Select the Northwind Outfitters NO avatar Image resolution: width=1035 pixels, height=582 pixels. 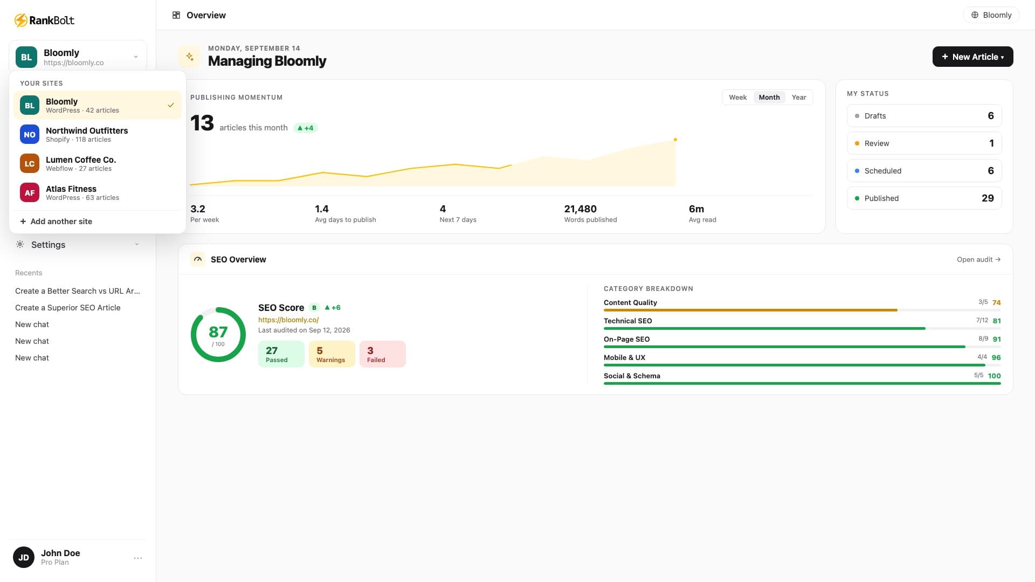pos(30,135)
